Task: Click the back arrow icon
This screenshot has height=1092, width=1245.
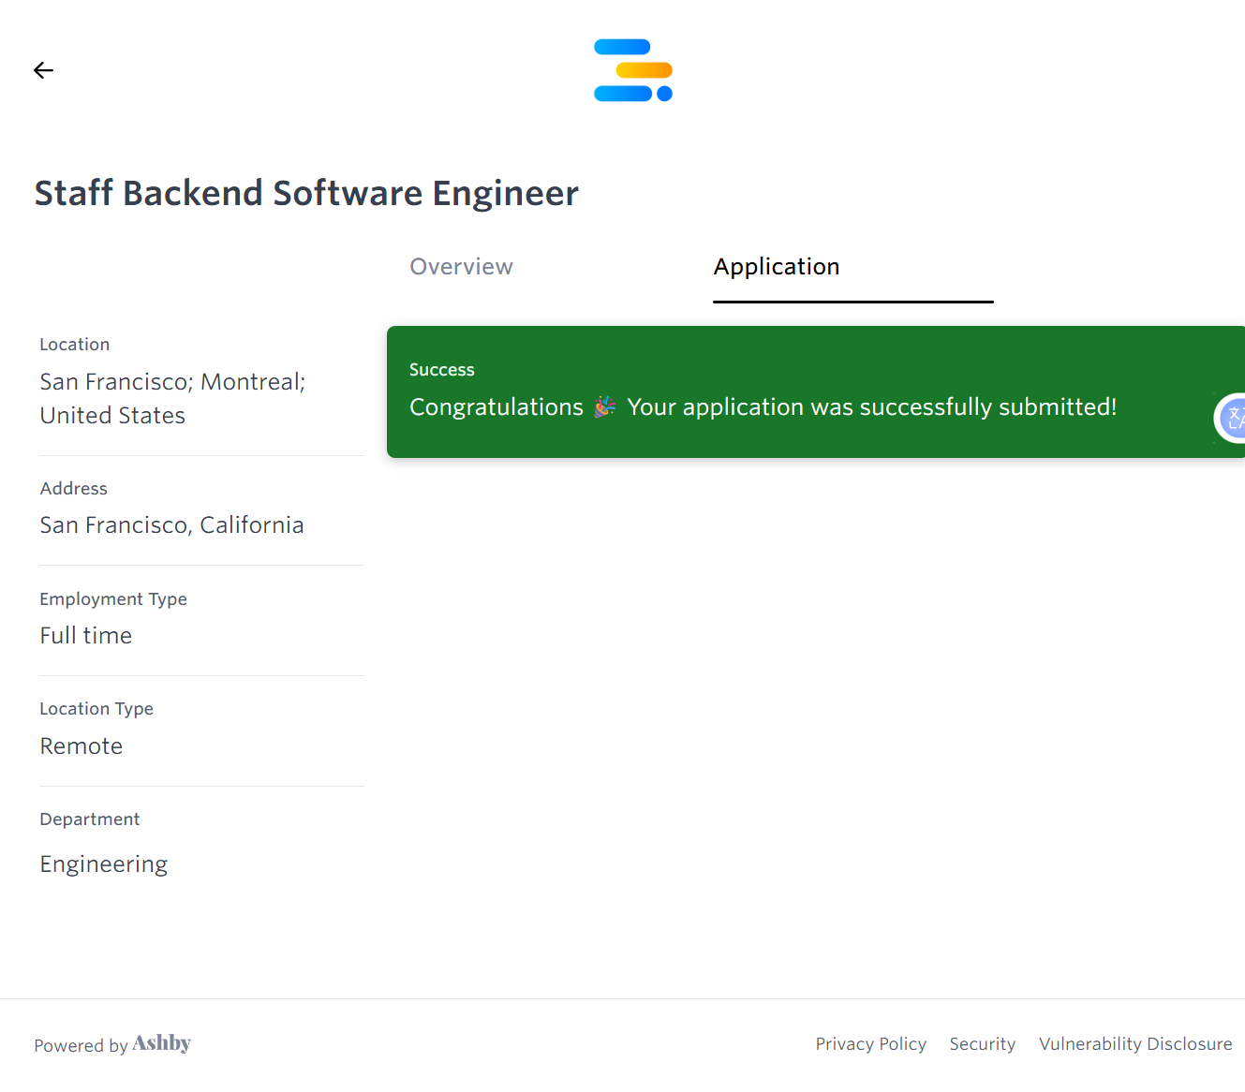Action: point(43,70)
